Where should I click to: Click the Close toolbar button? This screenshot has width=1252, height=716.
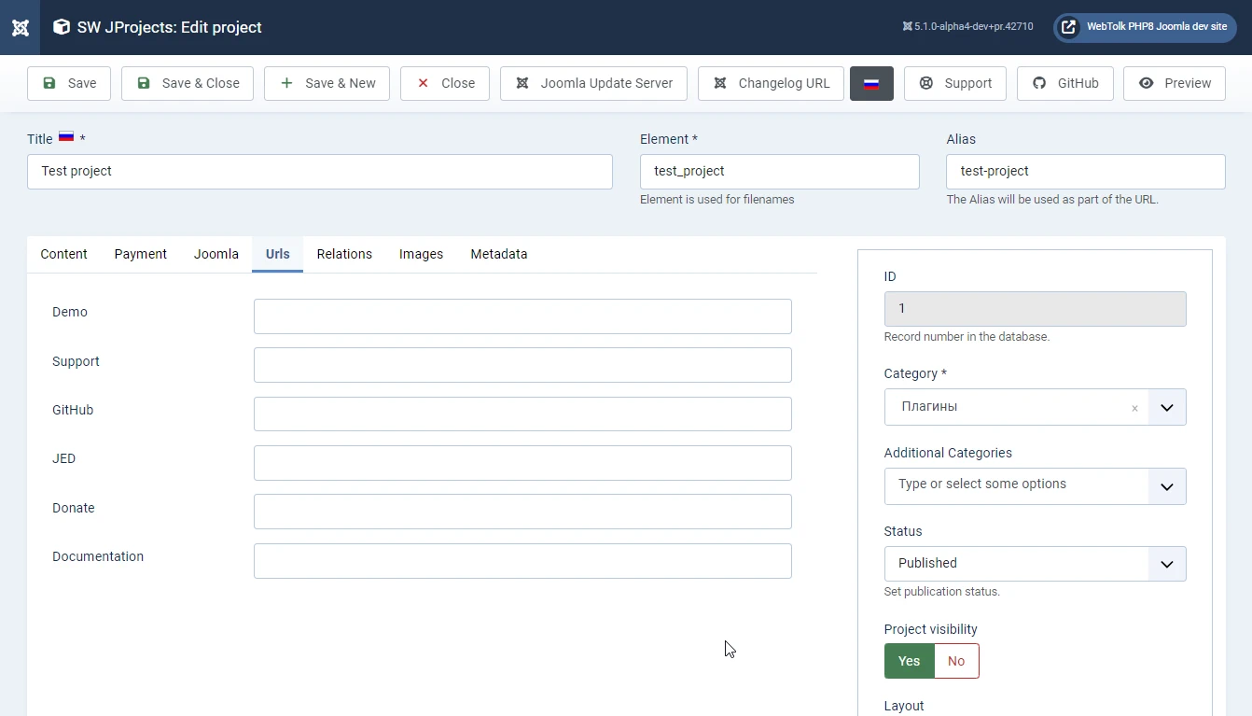pyautogui.click(x=445, y=83)
